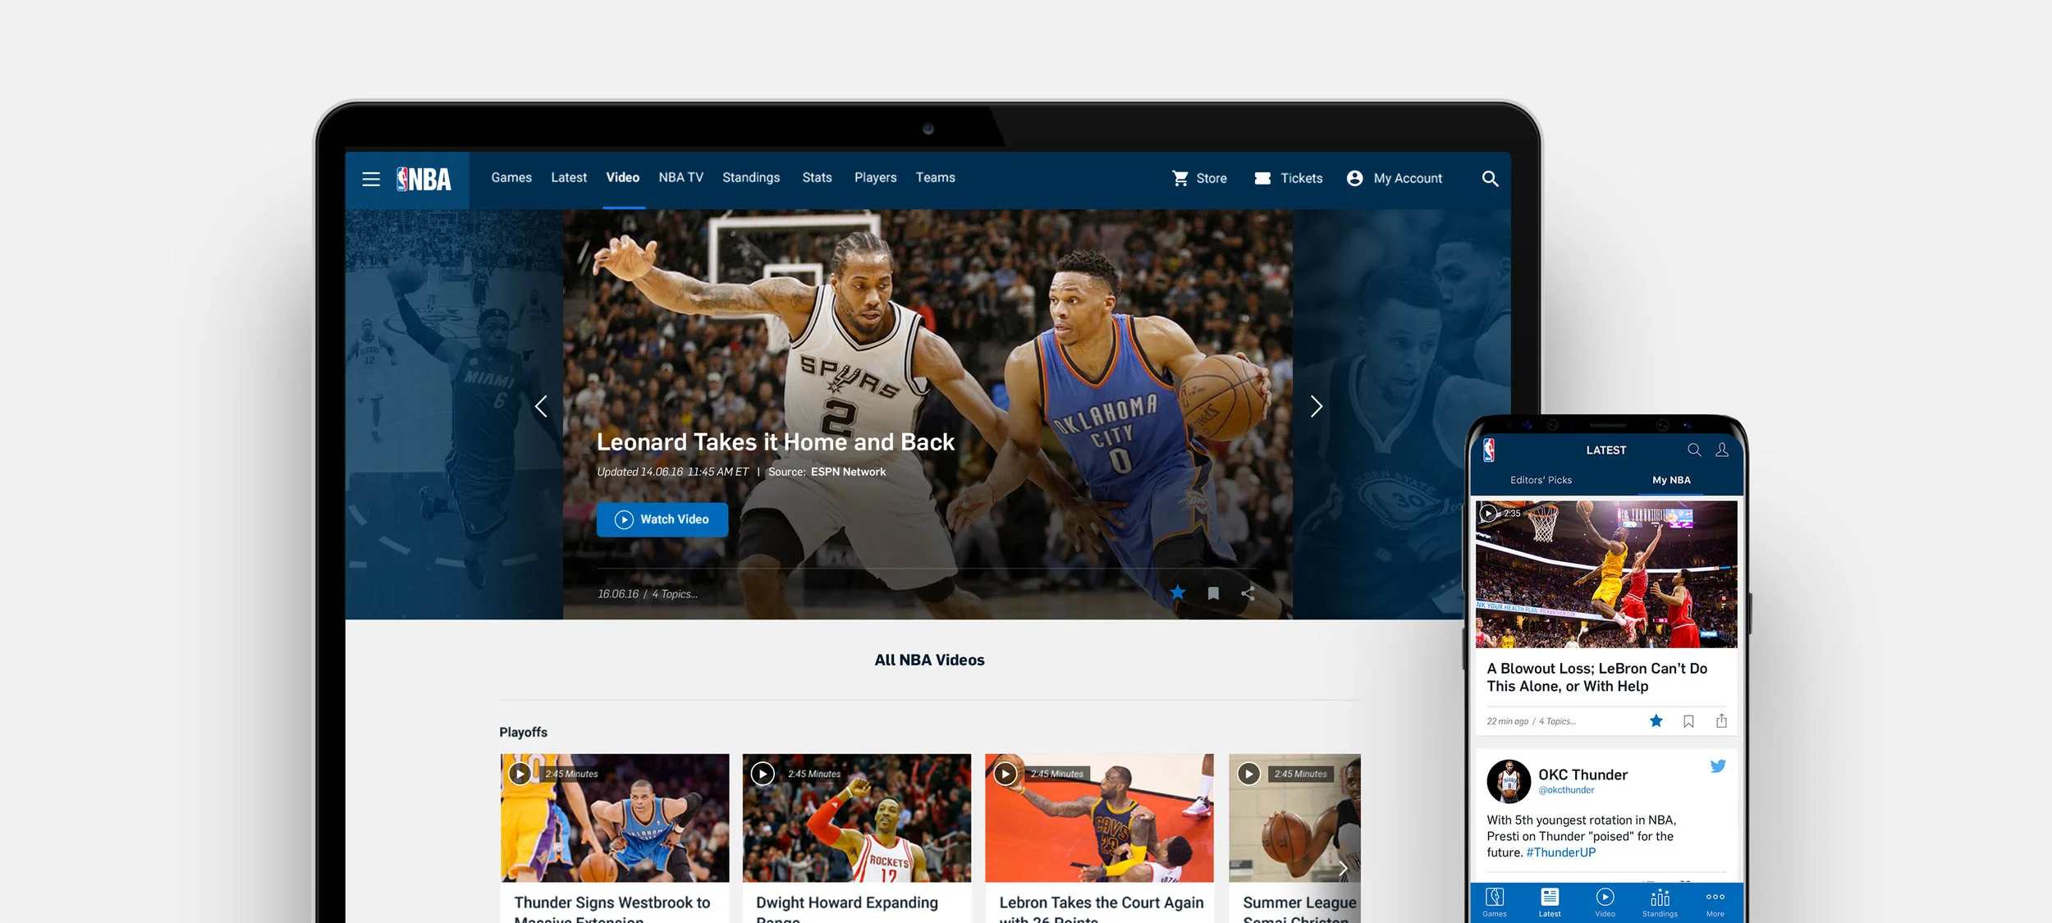Tap the Games tab in phone bottom bar
Viewport: 2052px width, 923px height.
(x=1495, y=902)
